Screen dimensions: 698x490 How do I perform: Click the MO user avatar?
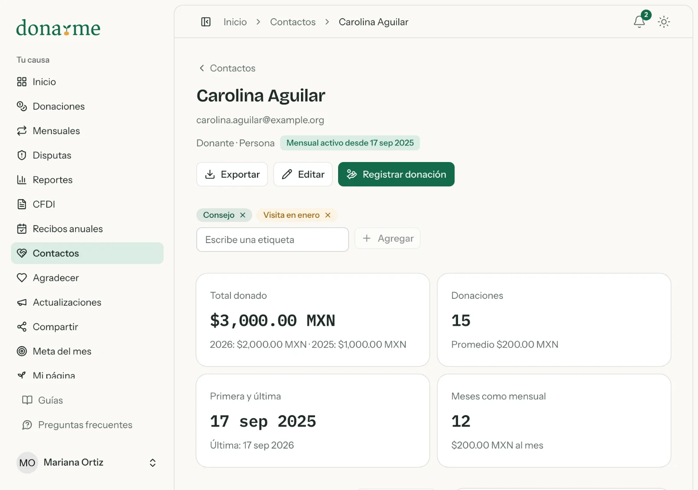point(27,463)
